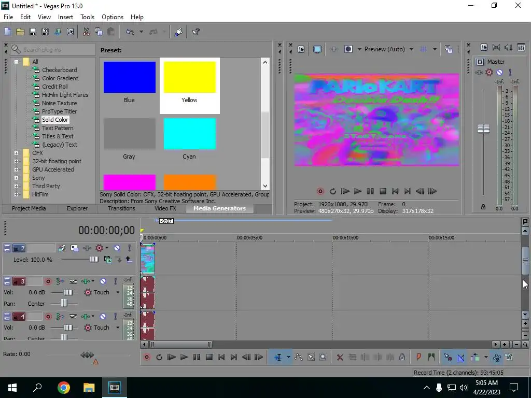Toggle split screen view in the preview

tap(348, 49)
